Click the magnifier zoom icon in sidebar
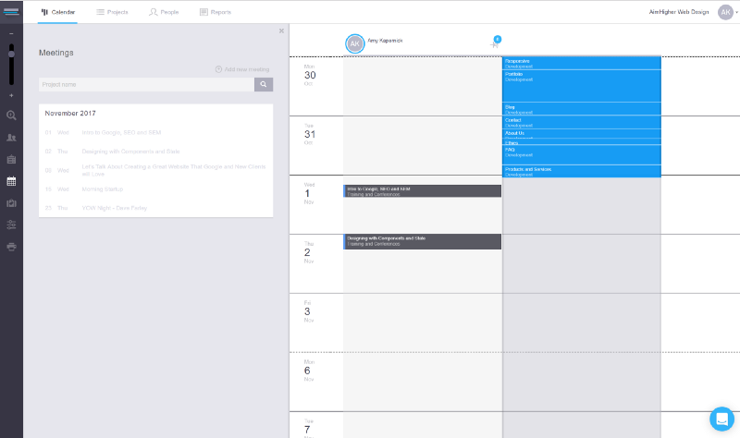The image size is (740, 438). coord(11,116)
